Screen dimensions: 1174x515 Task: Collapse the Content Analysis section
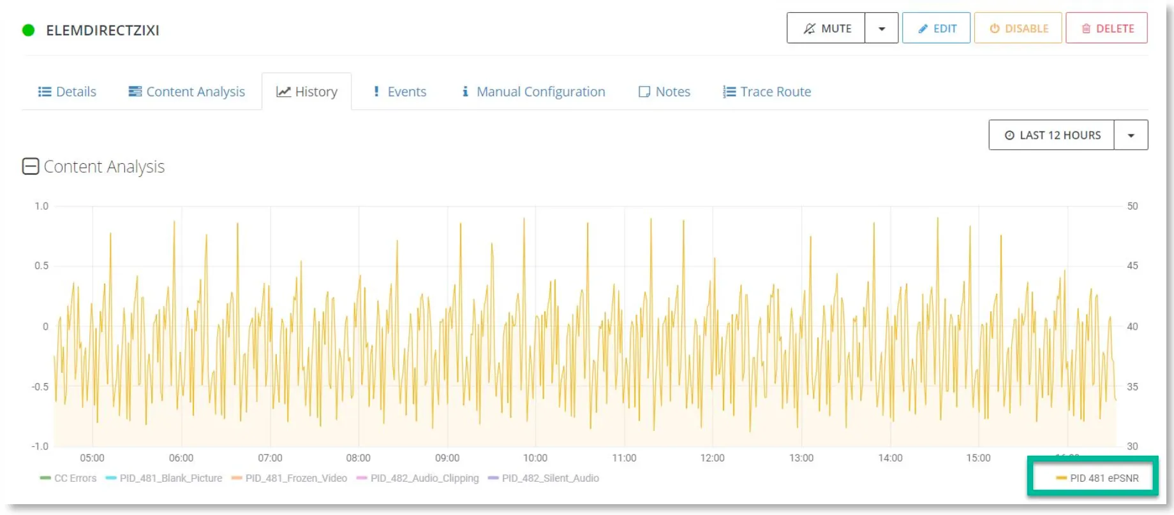click(x=31, y=166)
